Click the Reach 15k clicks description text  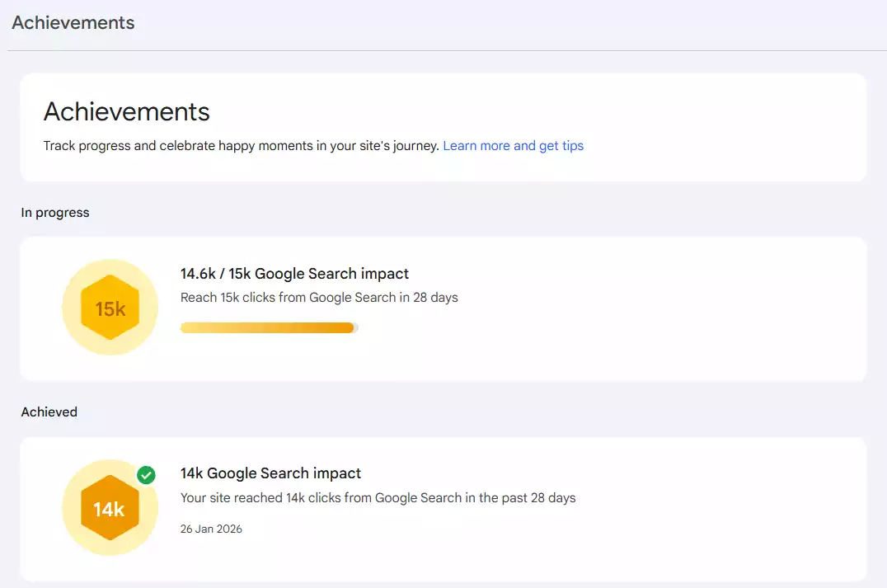coord(319,297)
